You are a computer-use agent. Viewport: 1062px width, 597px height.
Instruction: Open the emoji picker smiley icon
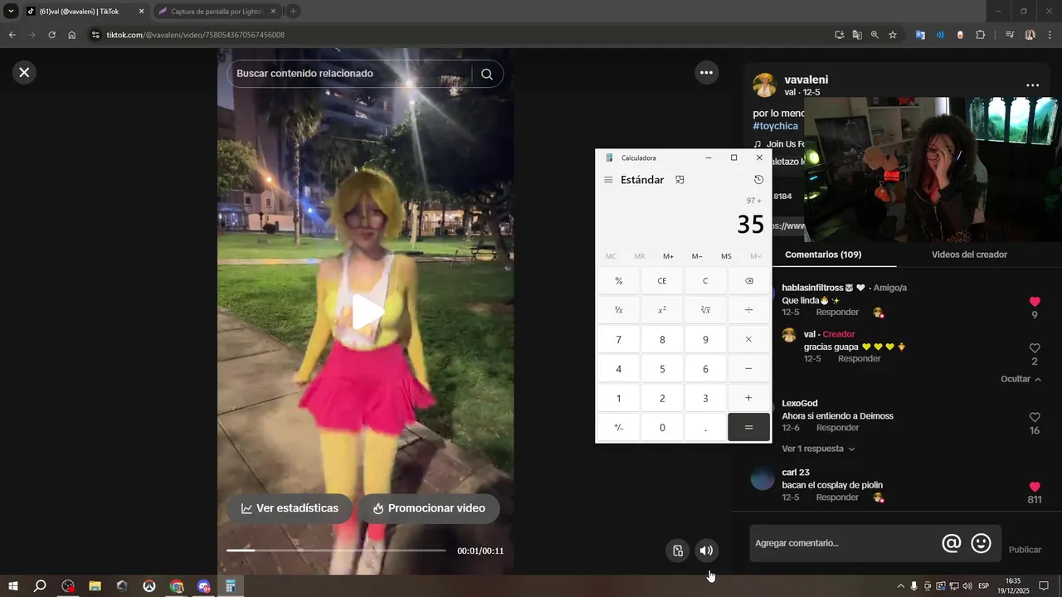pyautogui.click(x=982, y=543)
